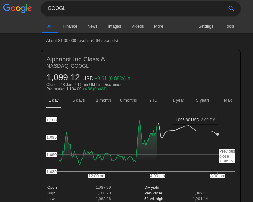253x202 pixels.
Task: Select the Videos tab
Action: 137,26
